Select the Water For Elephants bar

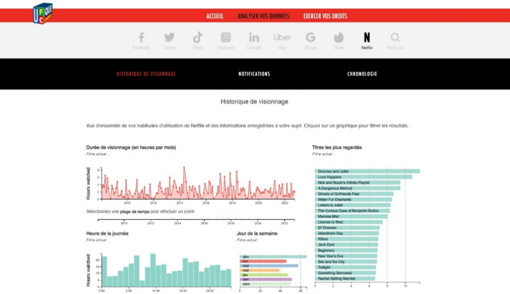353,200
